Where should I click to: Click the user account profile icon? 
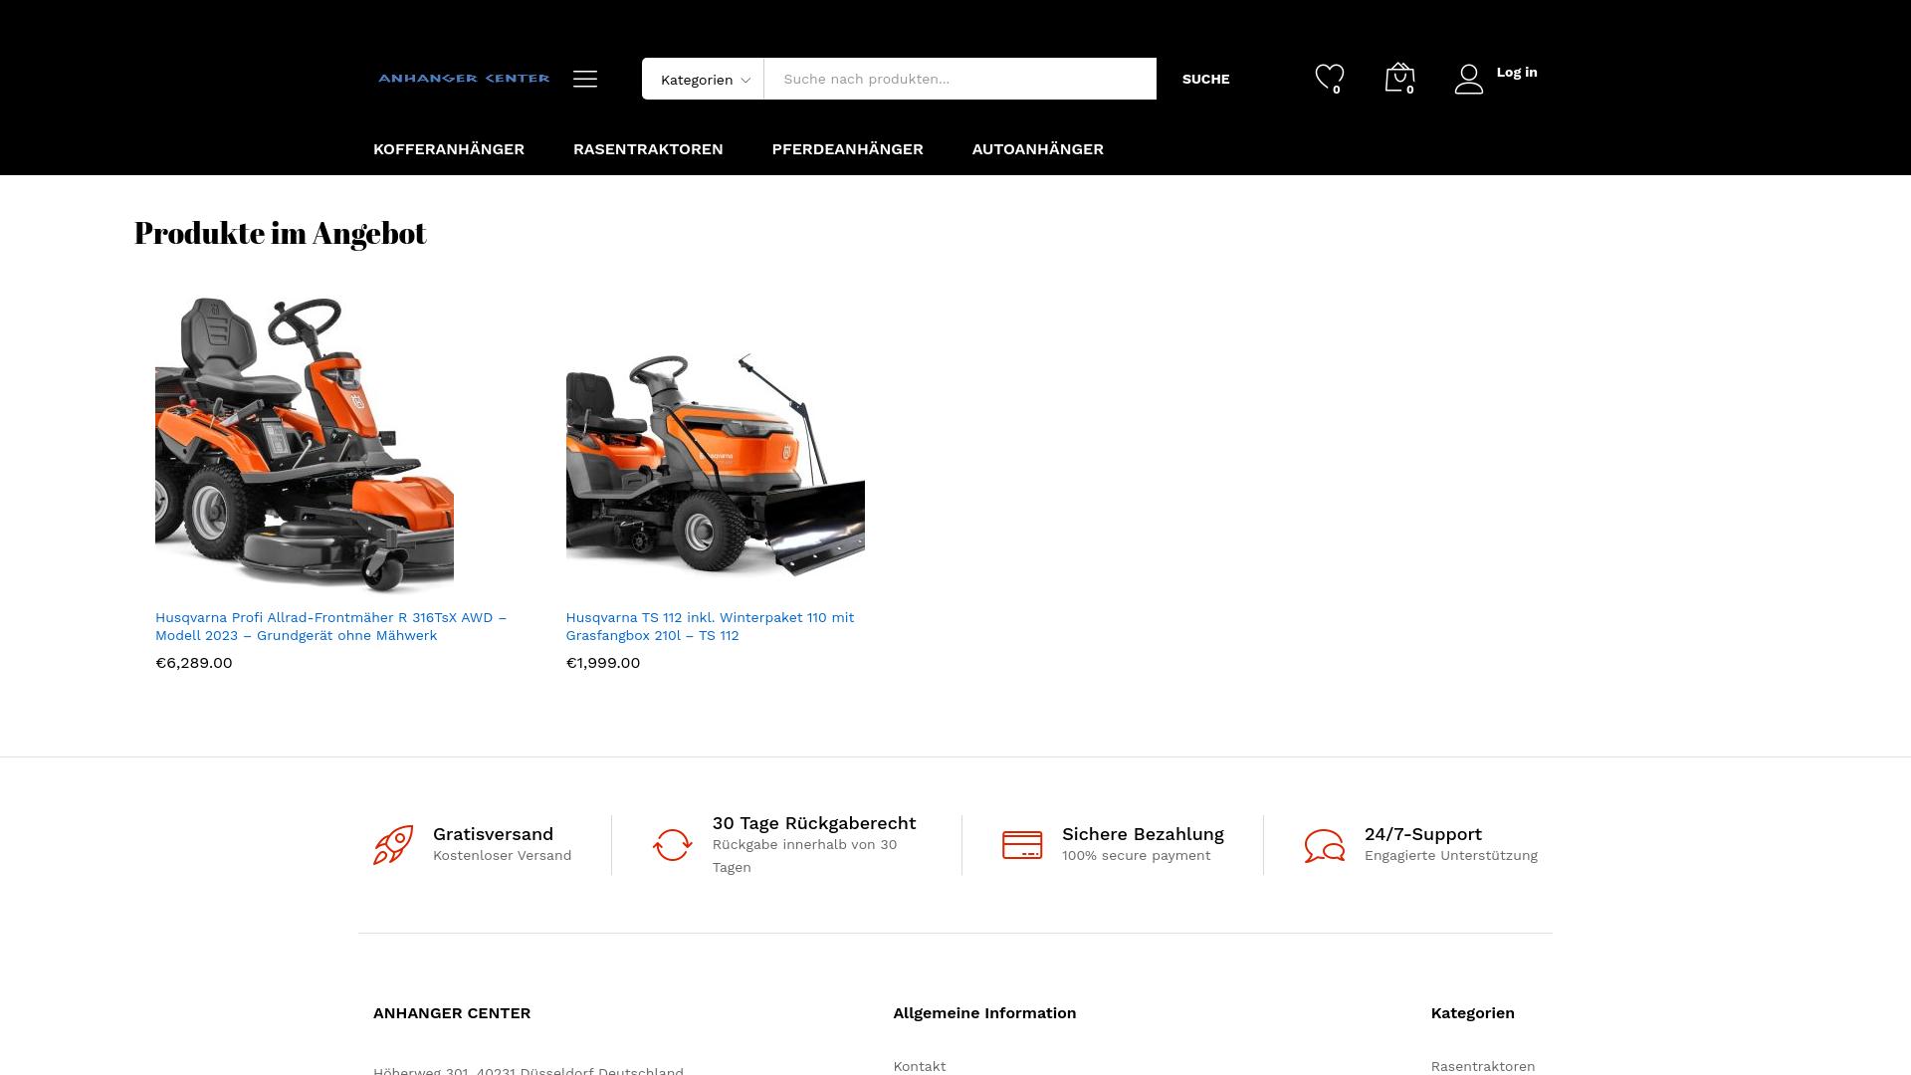point(1468,79)
